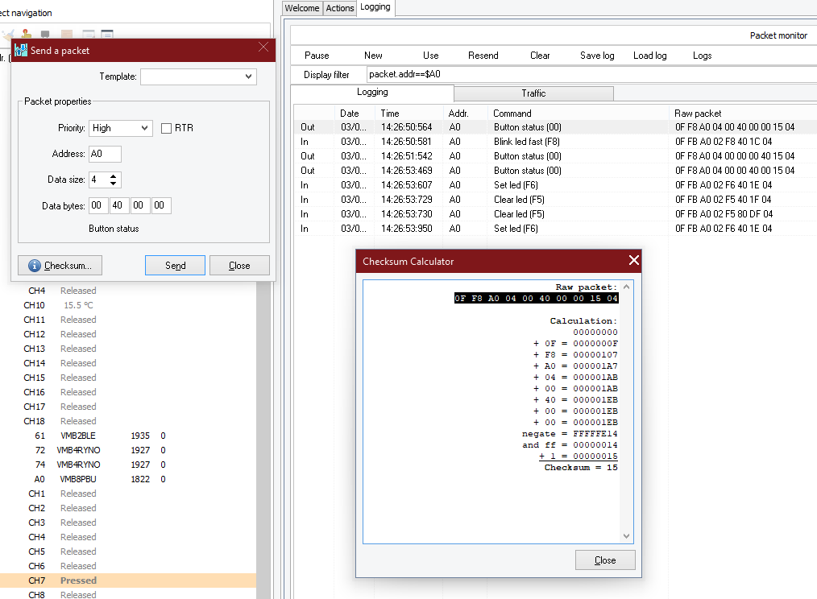
Task: Increase Data size with up arrow
Action: coord(114,176)
